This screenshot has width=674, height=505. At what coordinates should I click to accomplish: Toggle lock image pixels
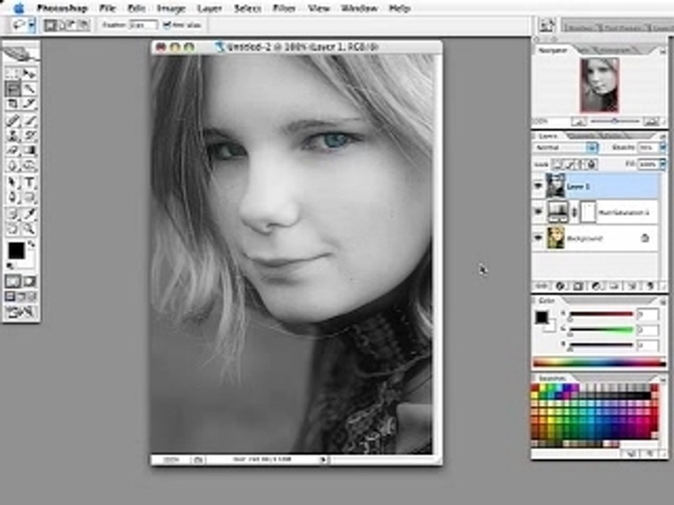point(569,164)
